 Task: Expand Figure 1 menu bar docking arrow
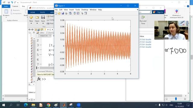tap(138, 10)
